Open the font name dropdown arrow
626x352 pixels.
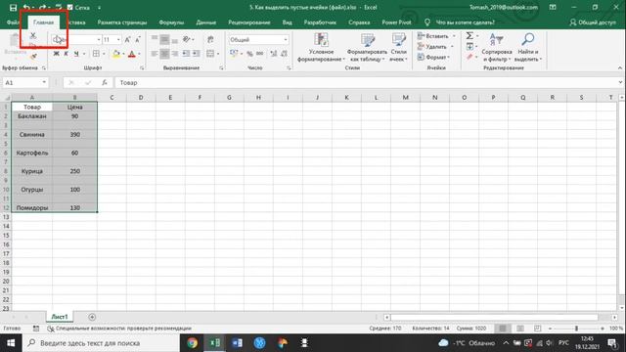[x=99, y=39]
